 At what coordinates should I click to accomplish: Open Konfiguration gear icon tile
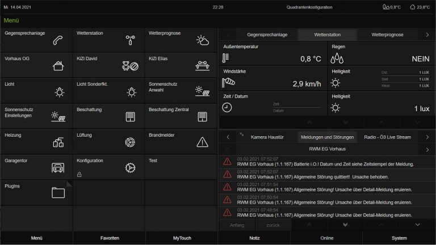point(130,167)
